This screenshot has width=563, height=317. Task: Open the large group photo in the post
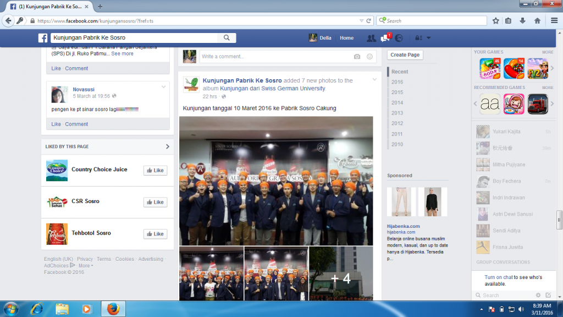tap(276, 181)
